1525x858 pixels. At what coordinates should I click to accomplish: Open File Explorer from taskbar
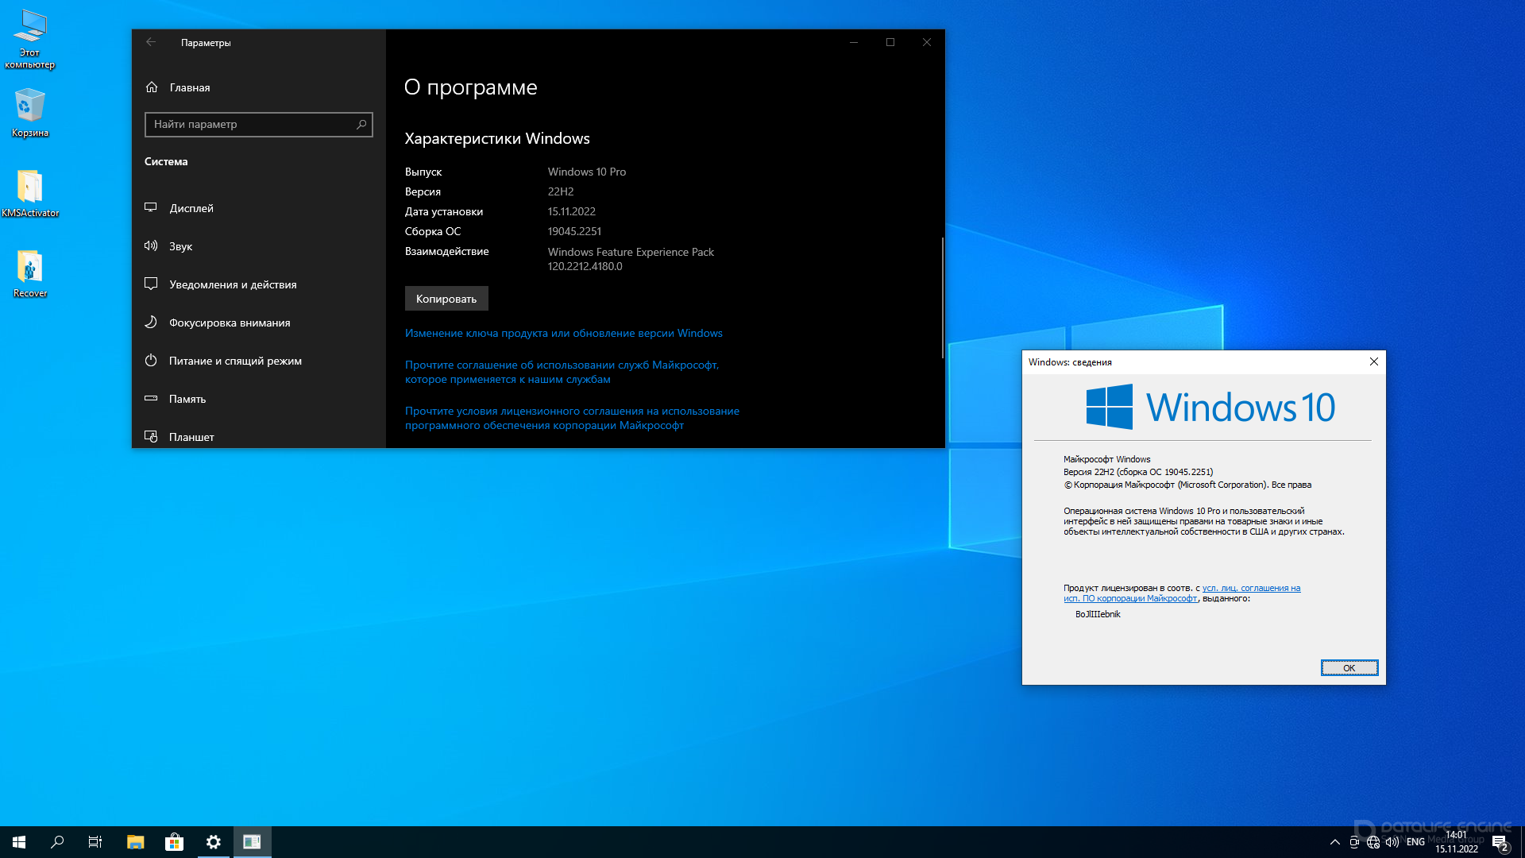pyautogui.click(x=135, y=841)
